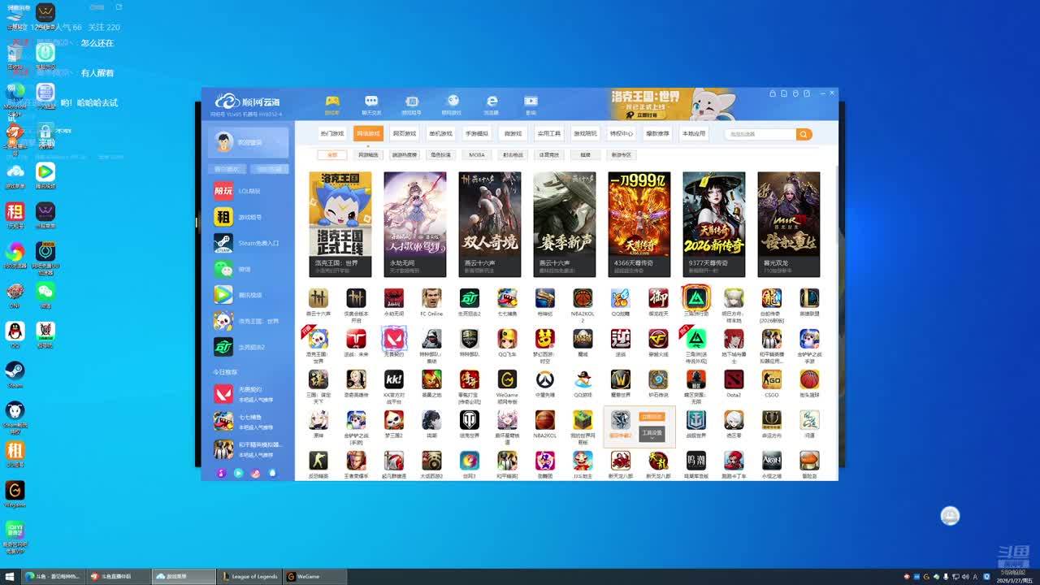Switch to the 实用工具 tab
1040x585 pixels.
[549, 133]
